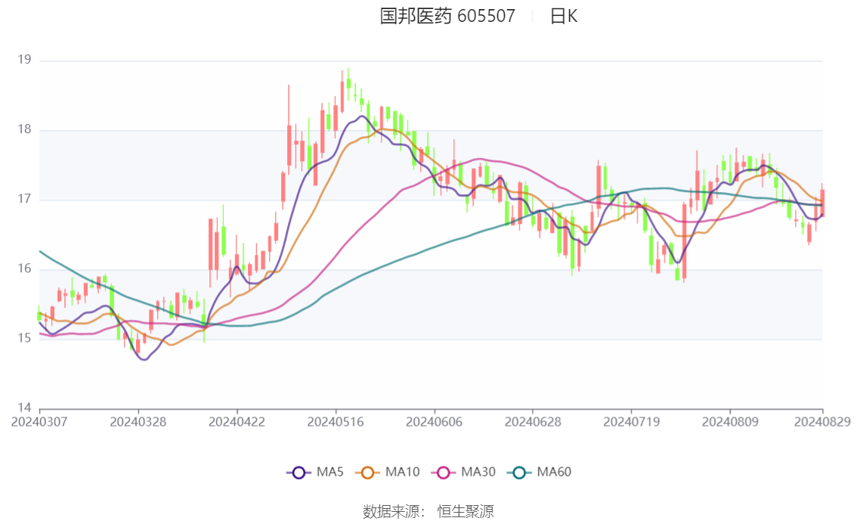Select x-axis date label 20240328
Screen dimensions: 857x521
click(x=138, y=422)
